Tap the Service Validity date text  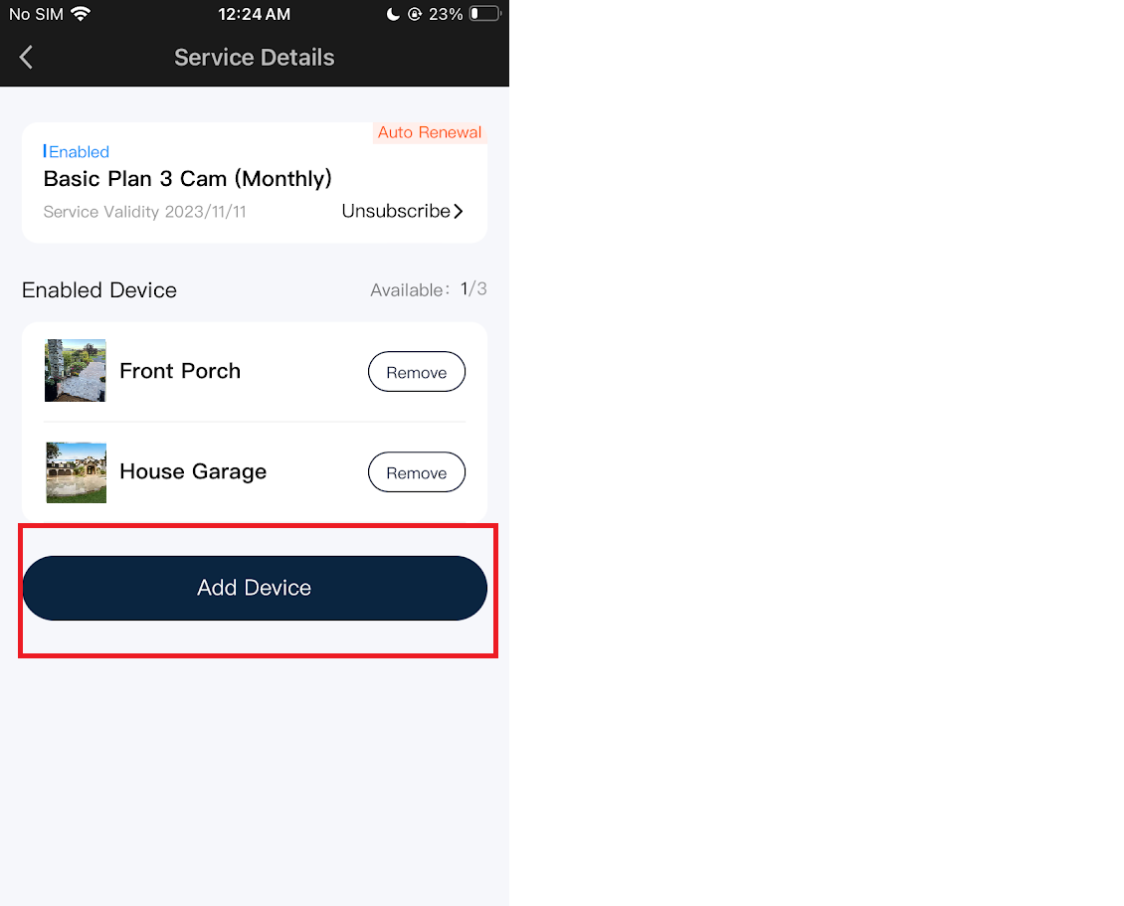145,212
